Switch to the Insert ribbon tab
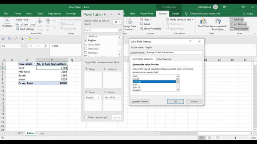This screenshot has height=144, width=257. point(29,14)
